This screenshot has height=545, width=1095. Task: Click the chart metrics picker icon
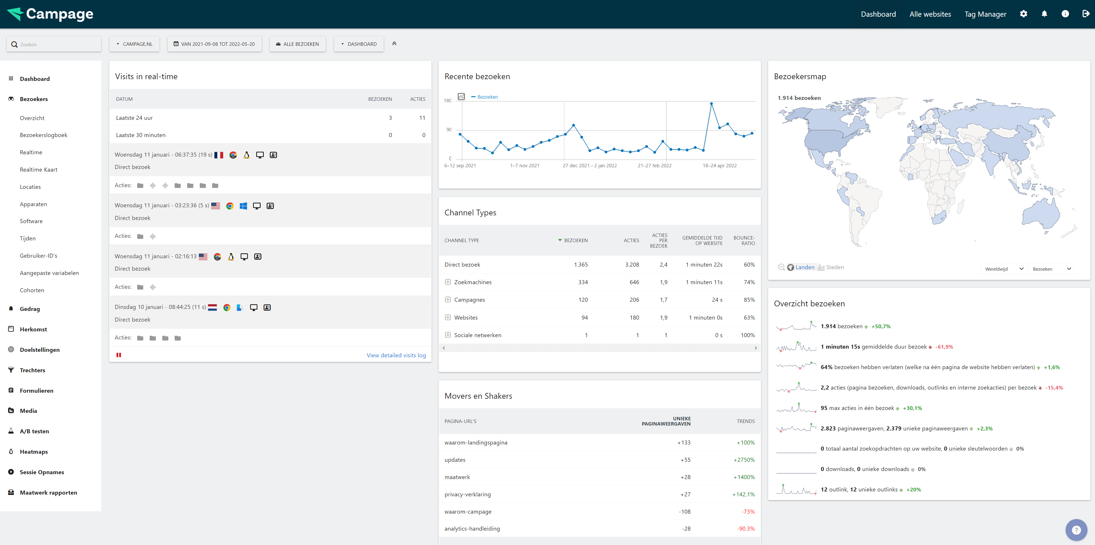461,97
